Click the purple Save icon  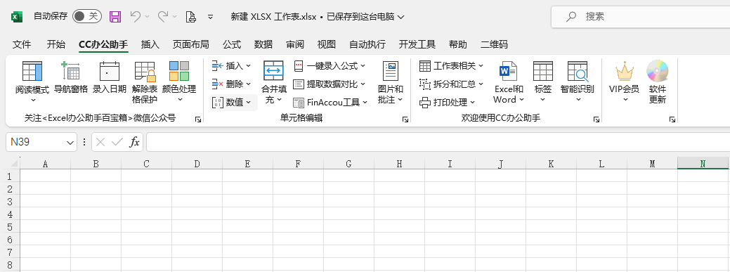click(x=115, y=17)
